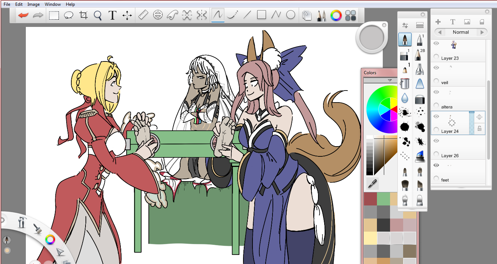This screenshot has width=497, height=264.
Task: Select the Lasso selection tool
Action: (x=69, y=15)
